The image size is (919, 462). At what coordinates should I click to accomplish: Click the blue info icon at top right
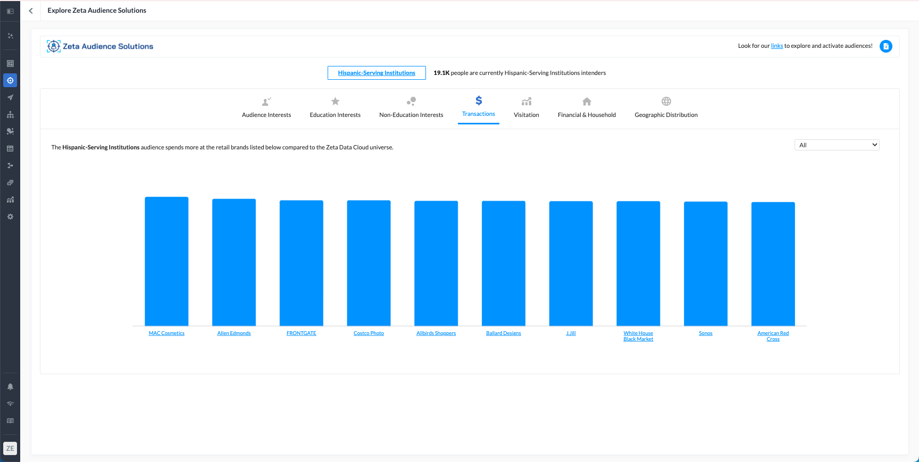pyautogui.click(x=885, y=46)
